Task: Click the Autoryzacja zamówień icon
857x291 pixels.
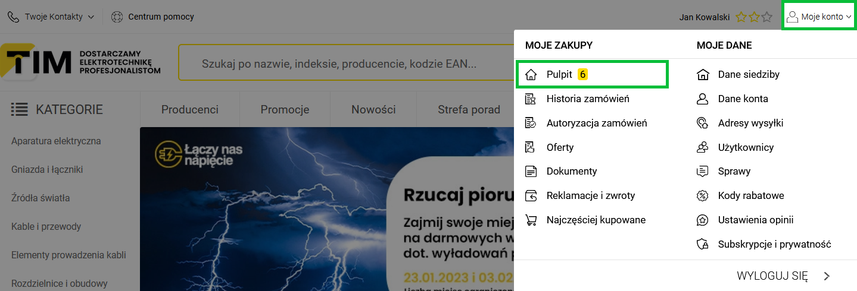Action: (531, 123)
